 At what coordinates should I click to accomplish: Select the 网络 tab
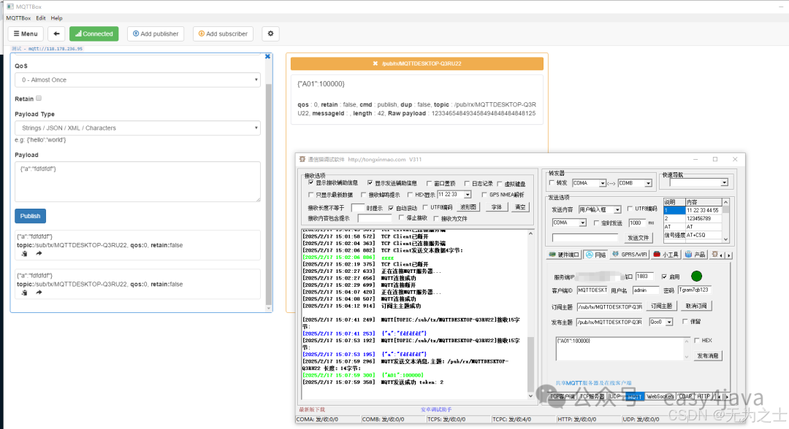(596, 255)
